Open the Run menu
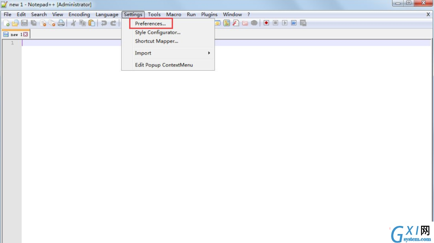 (191, 14)
